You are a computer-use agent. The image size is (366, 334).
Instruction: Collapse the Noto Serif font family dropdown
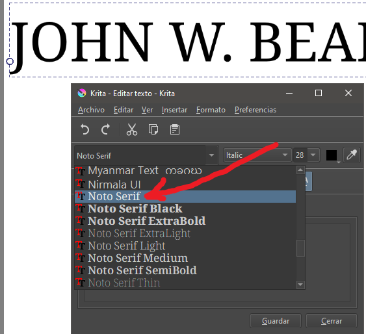(x=211, y=155)
